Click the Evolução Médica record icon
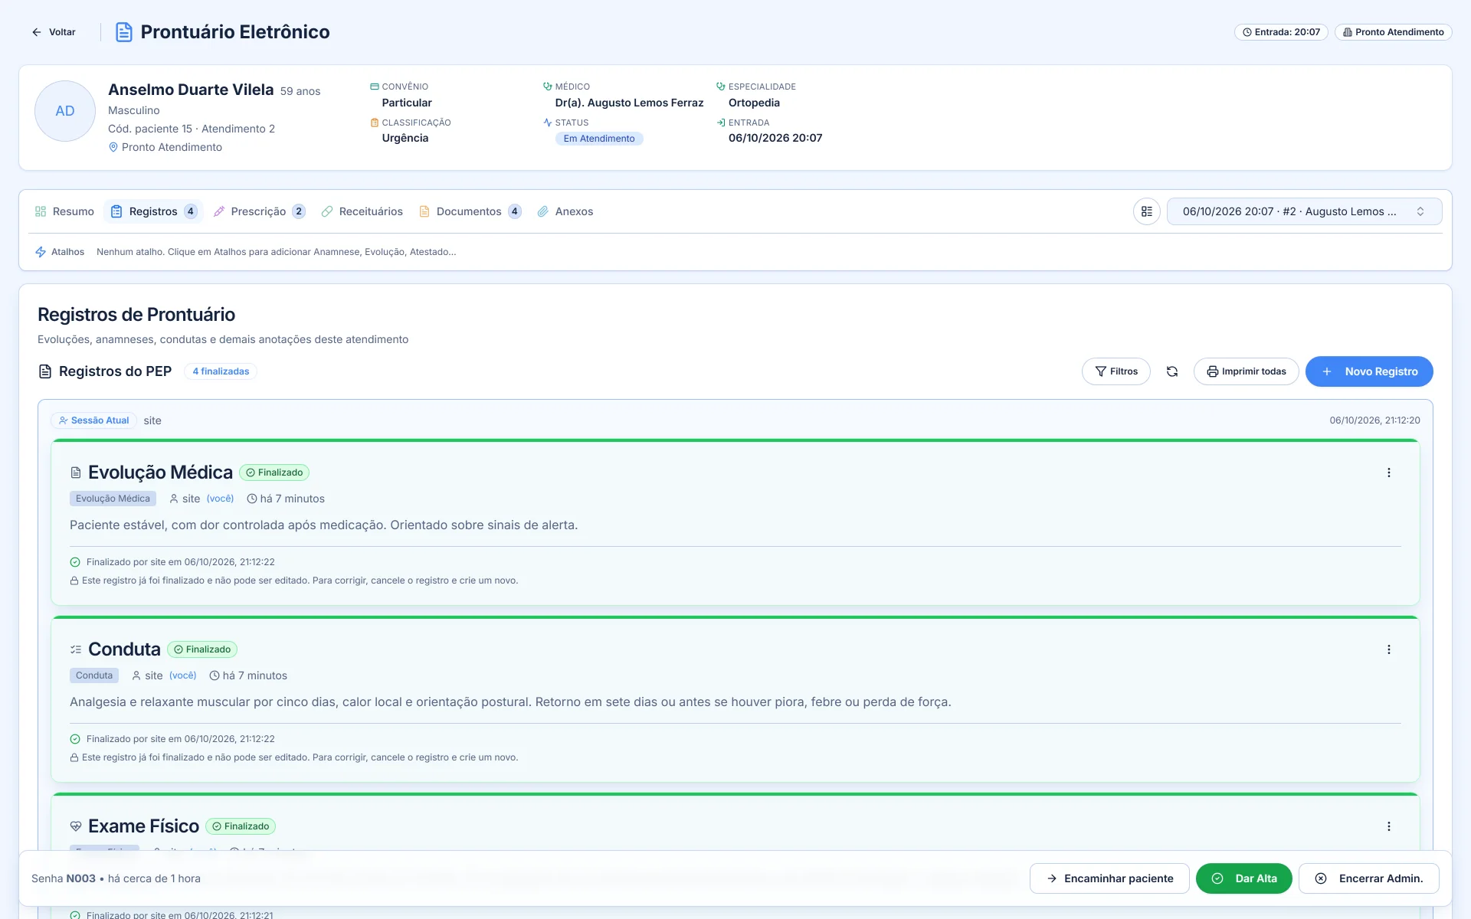This screenshot has width=1471, height=919. coord(76,473)
